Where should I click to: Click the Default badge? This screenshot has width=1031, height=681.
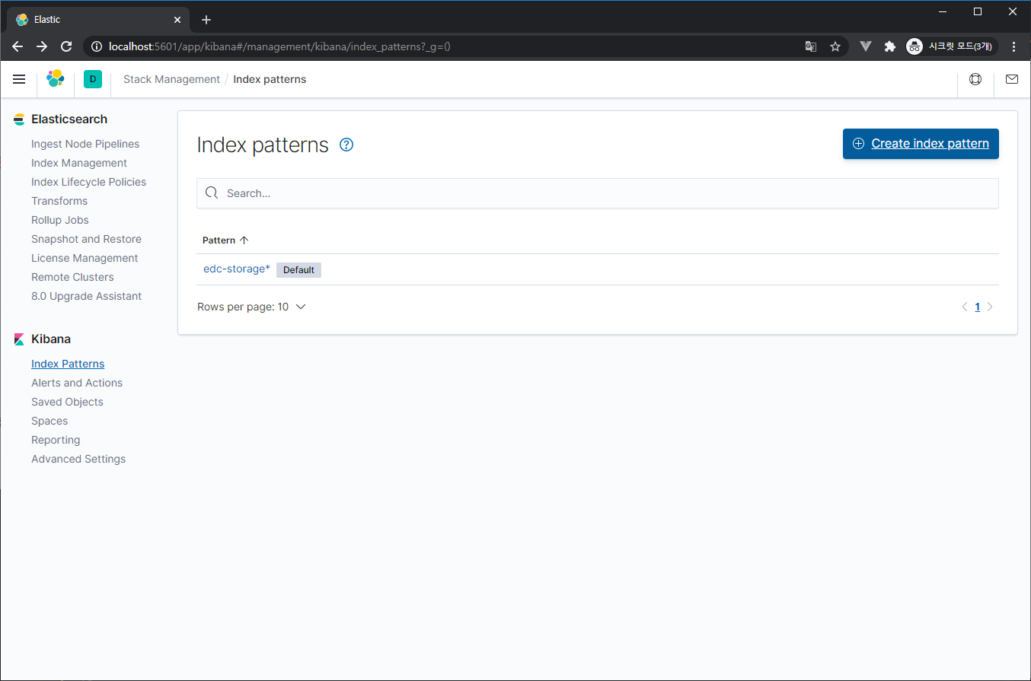(298, 270)
